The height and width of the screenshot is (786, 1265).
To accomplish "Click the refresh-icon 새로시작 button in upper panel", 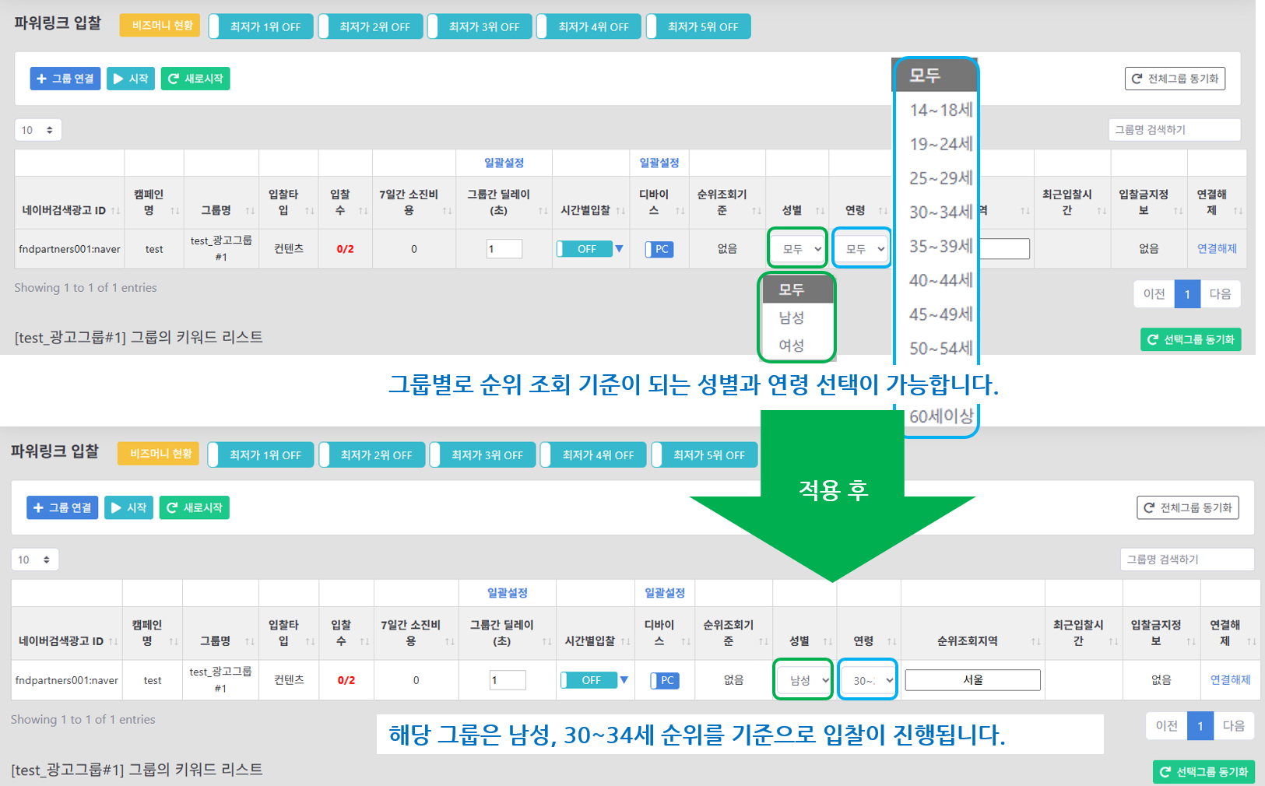I will coord(195,79).
